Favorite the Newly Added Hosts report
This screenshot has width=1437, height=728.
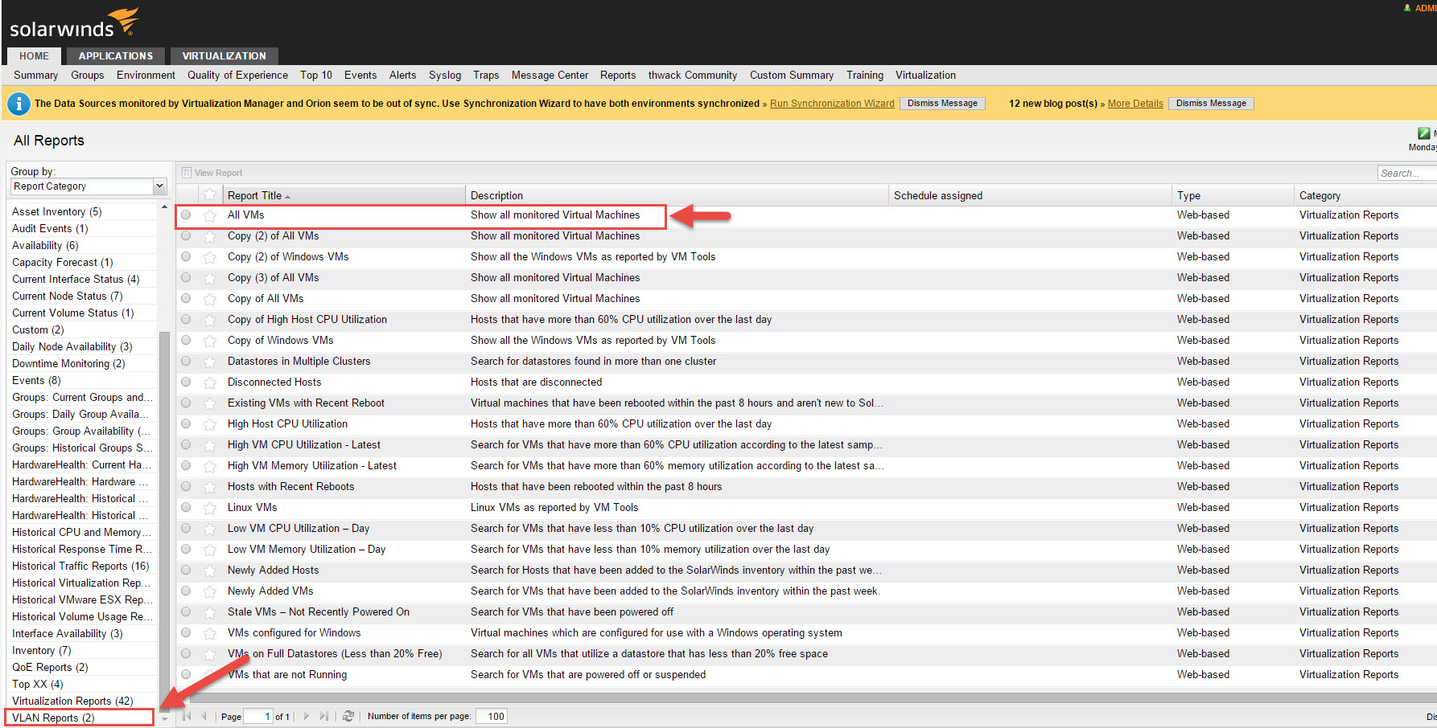pos(210,571)
